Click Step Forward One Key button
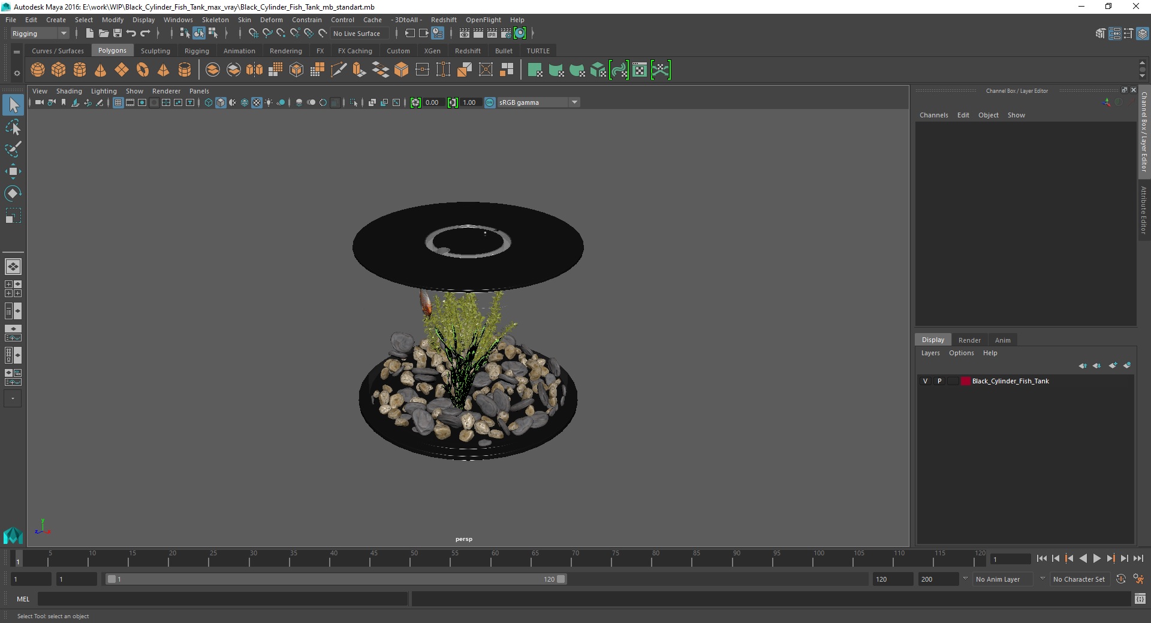The height and width of the screenshot is (623, 1151). pyautogui.click(x=1110, y=558)
